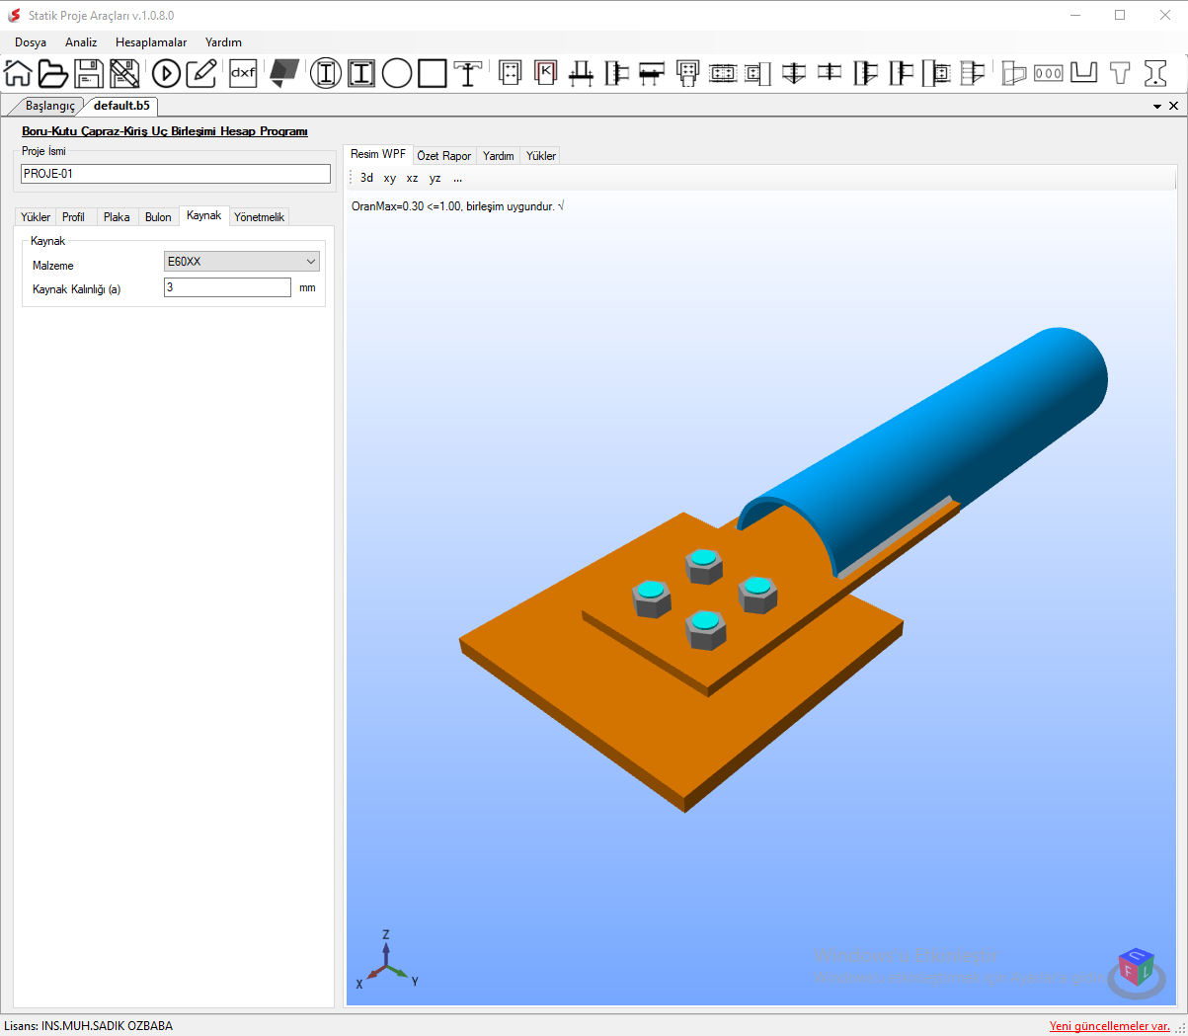
Task: Select the Kaynak tab
Action: [204, 215]
